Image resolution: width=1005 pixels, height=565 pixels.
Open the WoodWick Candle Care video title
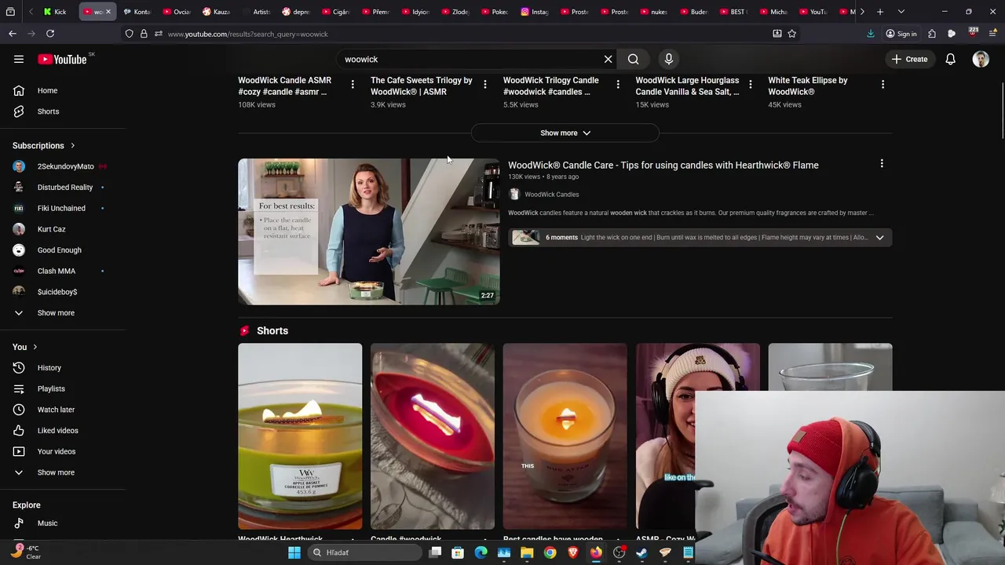point(663,165)
